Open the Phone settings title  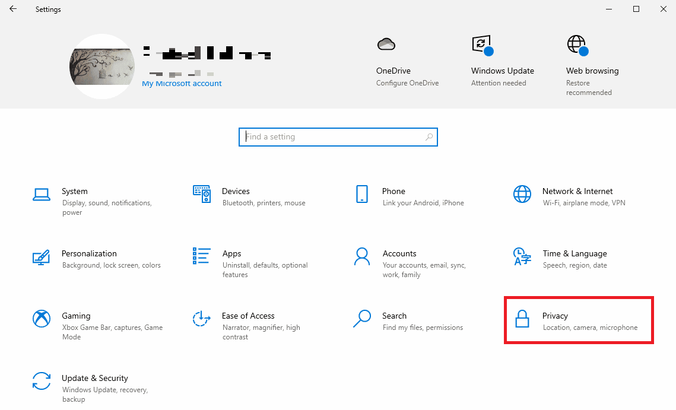(393, 191)
